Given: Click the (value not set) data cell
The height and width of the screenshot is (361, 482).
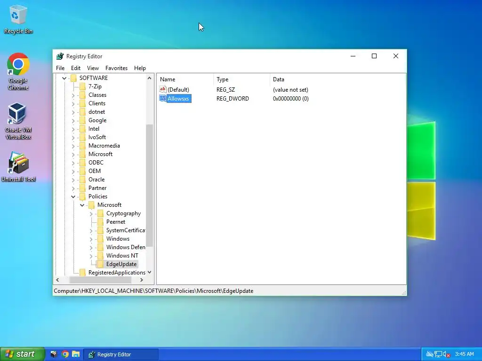Looking at the screenshot, I should pos(290,90).
